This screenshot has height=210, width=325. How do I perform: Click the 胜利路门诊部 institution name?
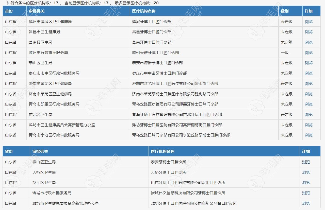pos(175,94)
